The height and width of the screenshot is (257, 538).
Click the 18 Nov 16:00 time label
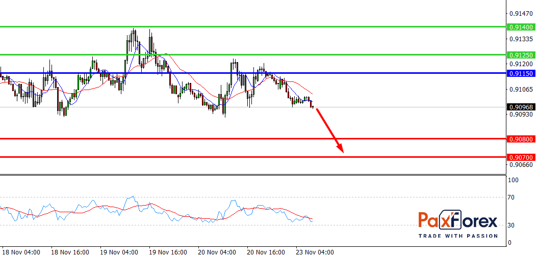pyautogui.click(x=71, y=252)
